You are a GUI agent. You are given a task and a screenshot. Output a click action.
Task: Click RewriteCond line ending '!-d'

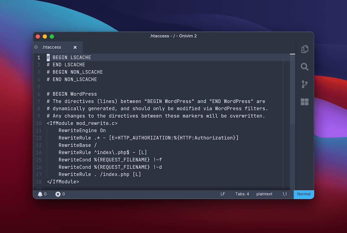pos(110,167)
